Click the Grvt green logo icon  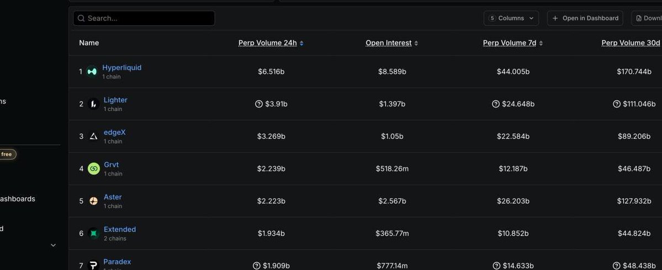(x=93, y=169)
